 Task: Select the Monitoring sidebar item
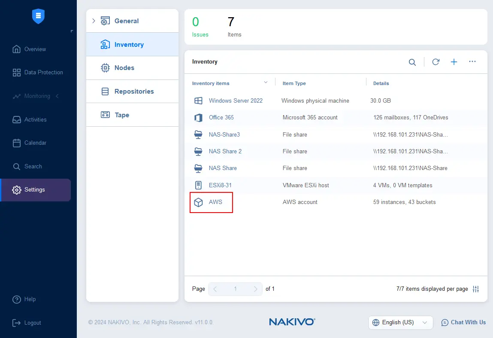tap(31, 96)
